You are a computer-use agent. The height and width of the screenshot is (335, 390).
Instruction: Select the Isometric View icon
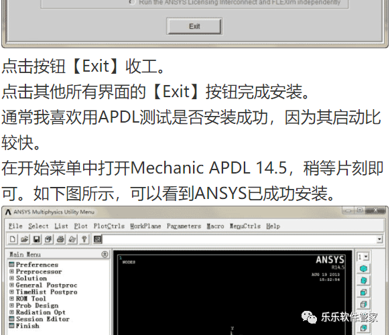[363, 269]
